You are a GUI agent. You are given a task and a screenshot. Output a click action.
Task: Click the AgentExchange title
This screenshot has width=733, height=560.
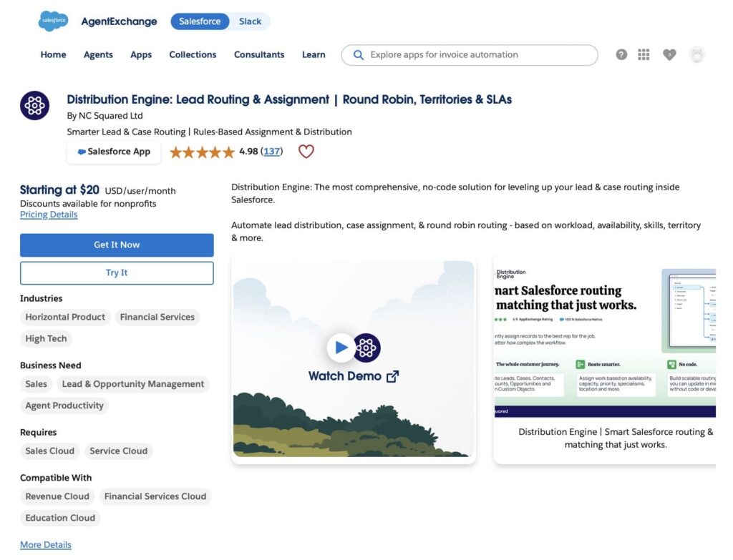pos(120,21)
